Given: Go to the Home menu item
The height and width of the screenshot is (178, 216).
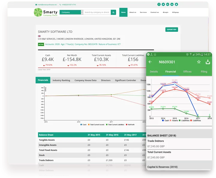Looking at the screenshot, I should tap(123, 12).
